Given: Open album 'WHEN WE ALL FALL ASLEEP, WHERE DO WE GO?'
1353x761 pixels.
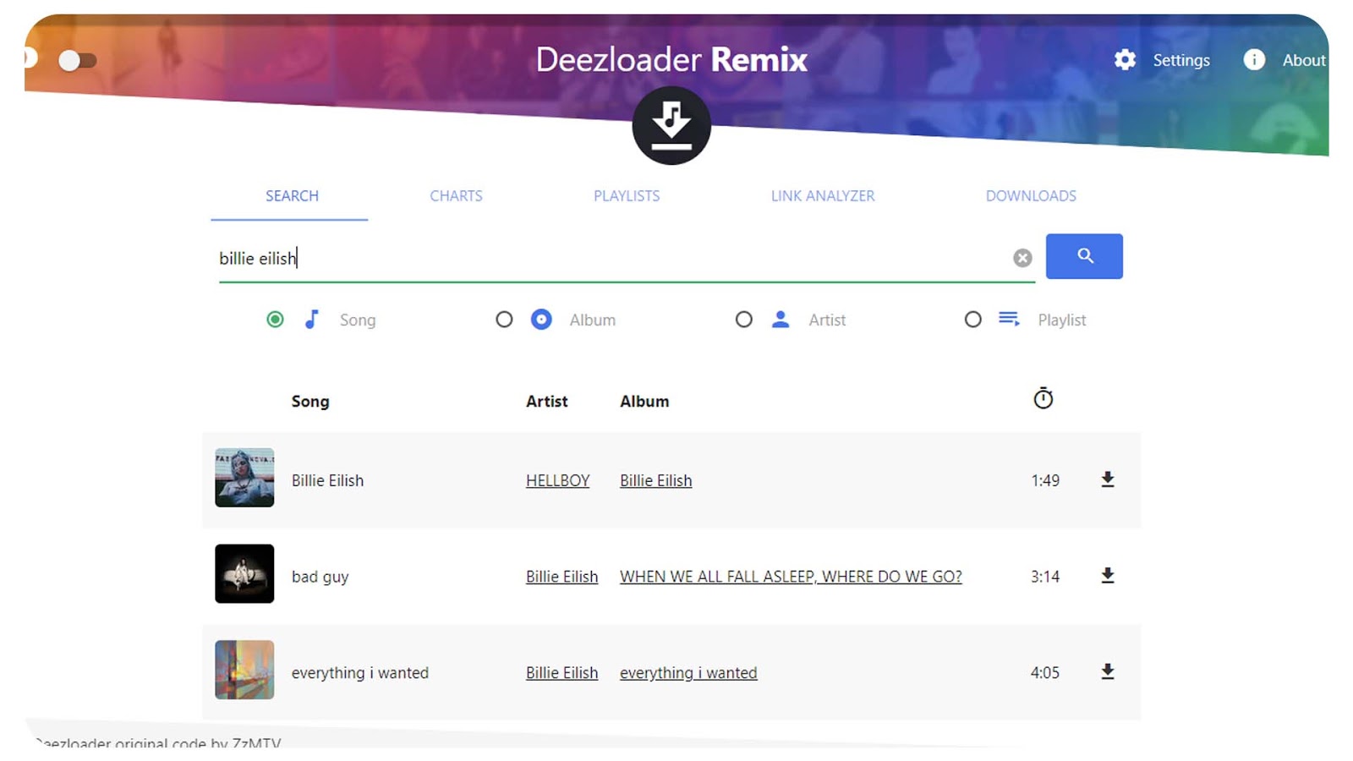Looking at the screenshot, I should [791, 576].
